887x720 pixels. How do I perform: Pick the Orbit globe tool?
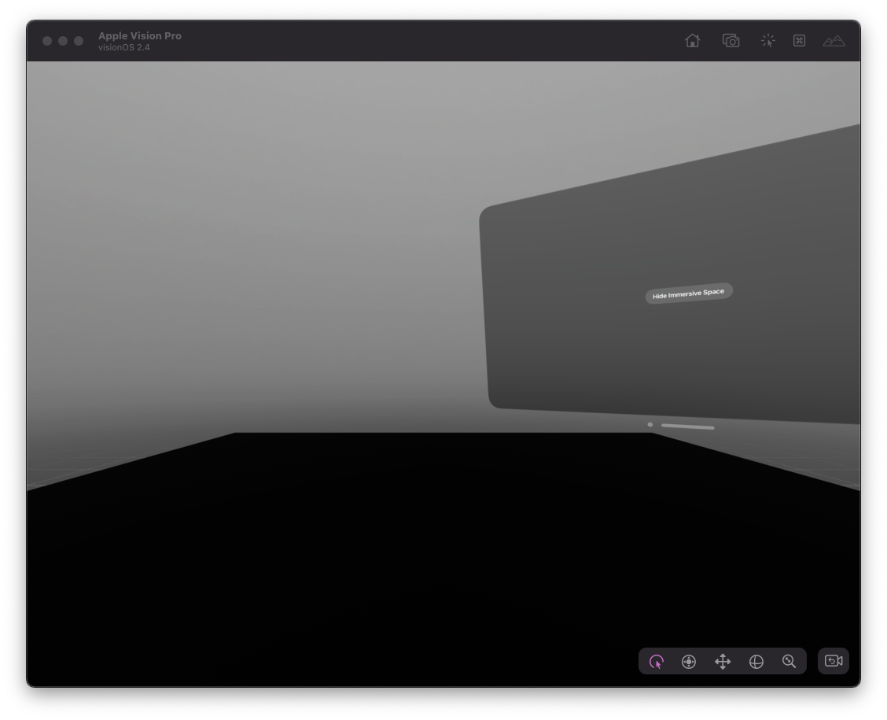click(x=756, y=662)
